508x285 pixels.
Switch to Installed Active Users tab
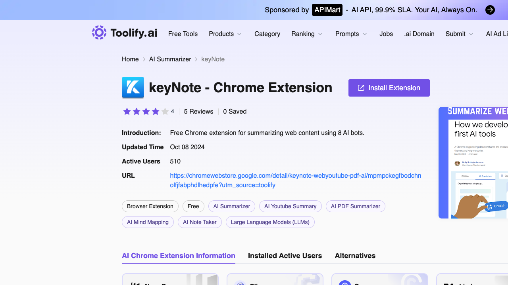point(285,256)
